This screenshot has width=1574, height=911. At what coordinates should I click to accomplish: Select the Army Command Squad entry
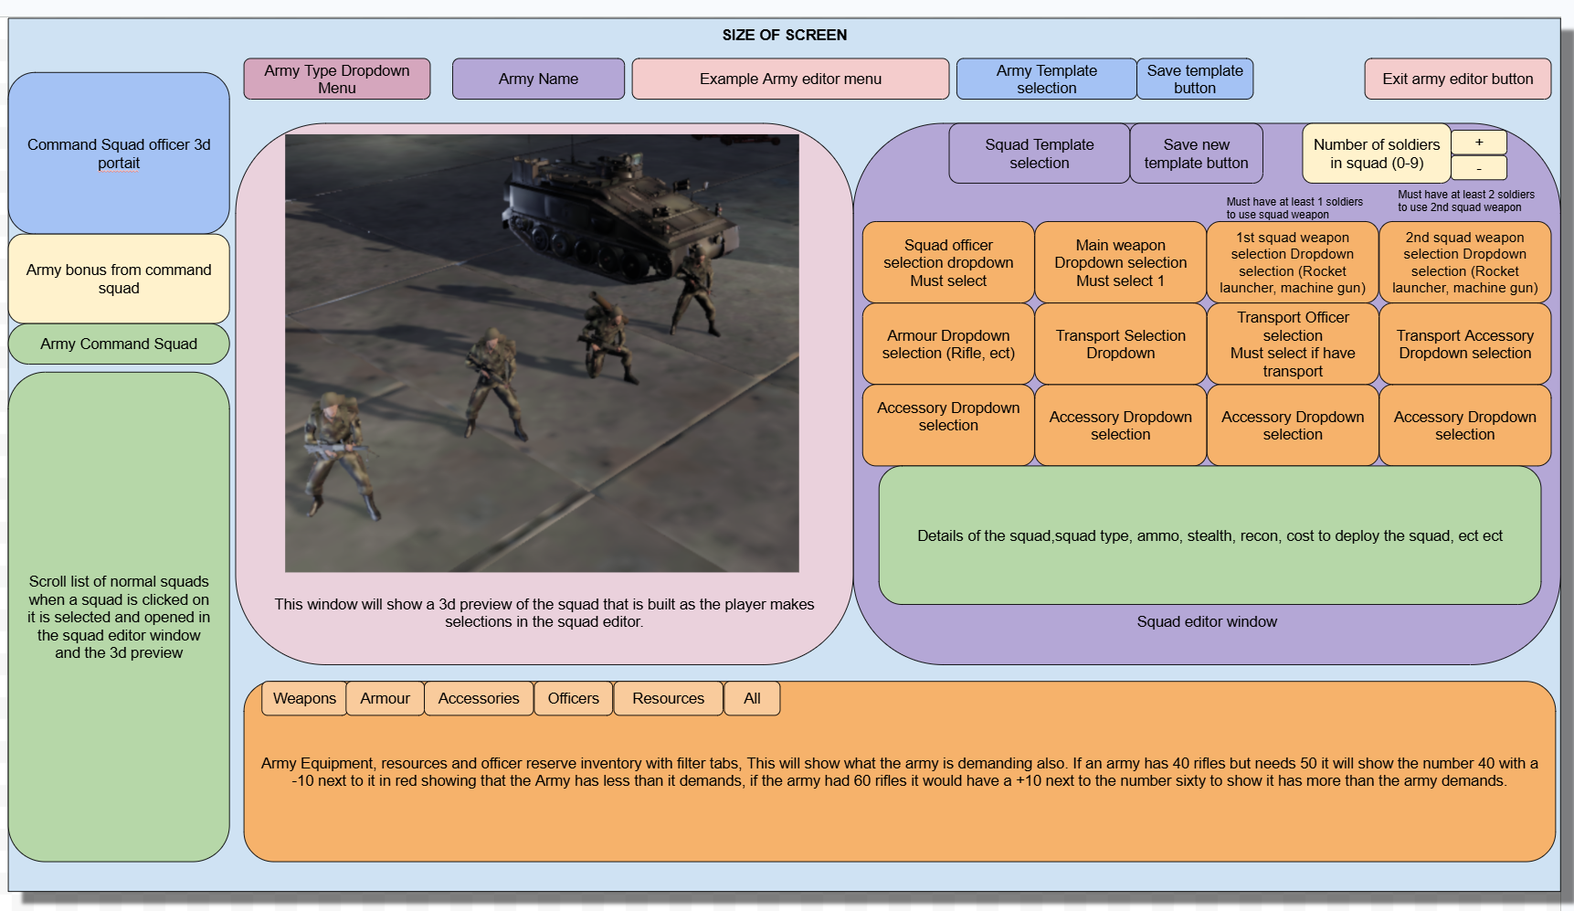(x=119, y=344)
